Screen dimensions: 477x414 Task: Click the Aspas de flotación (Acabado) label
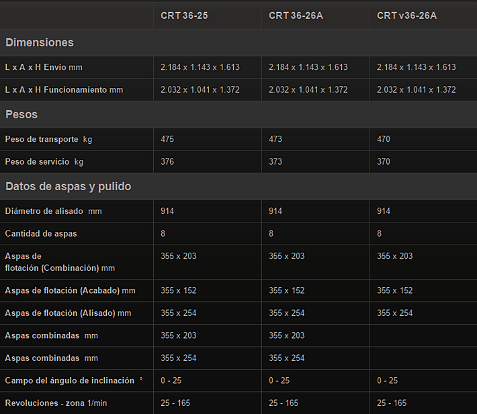pos(70,290)
